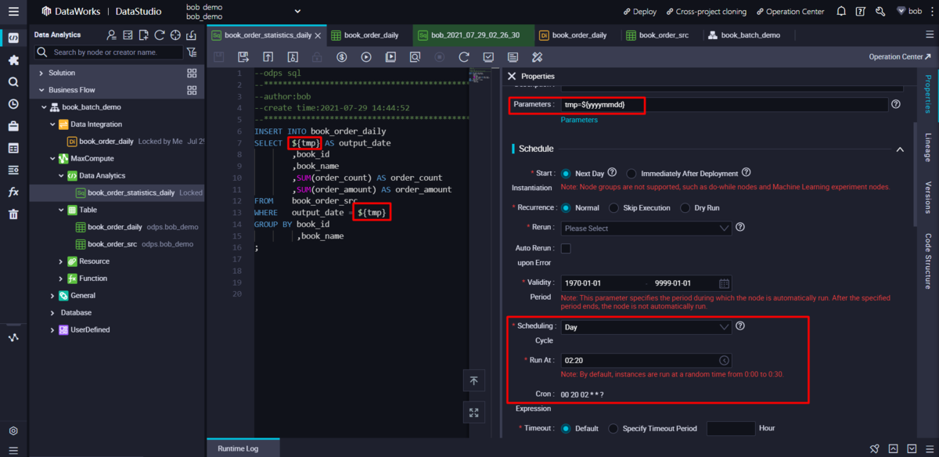
Task: Click the Run At time field
Action: [x=646, y=360]
